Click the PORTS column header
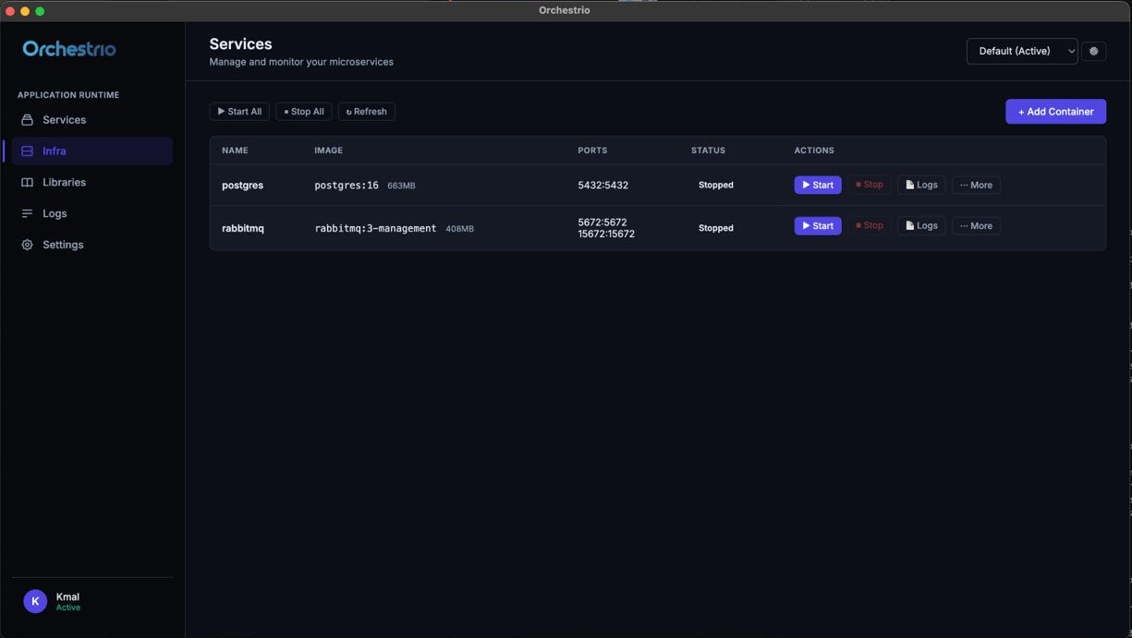The image size is (1132, 638). [x=592, y=150]
